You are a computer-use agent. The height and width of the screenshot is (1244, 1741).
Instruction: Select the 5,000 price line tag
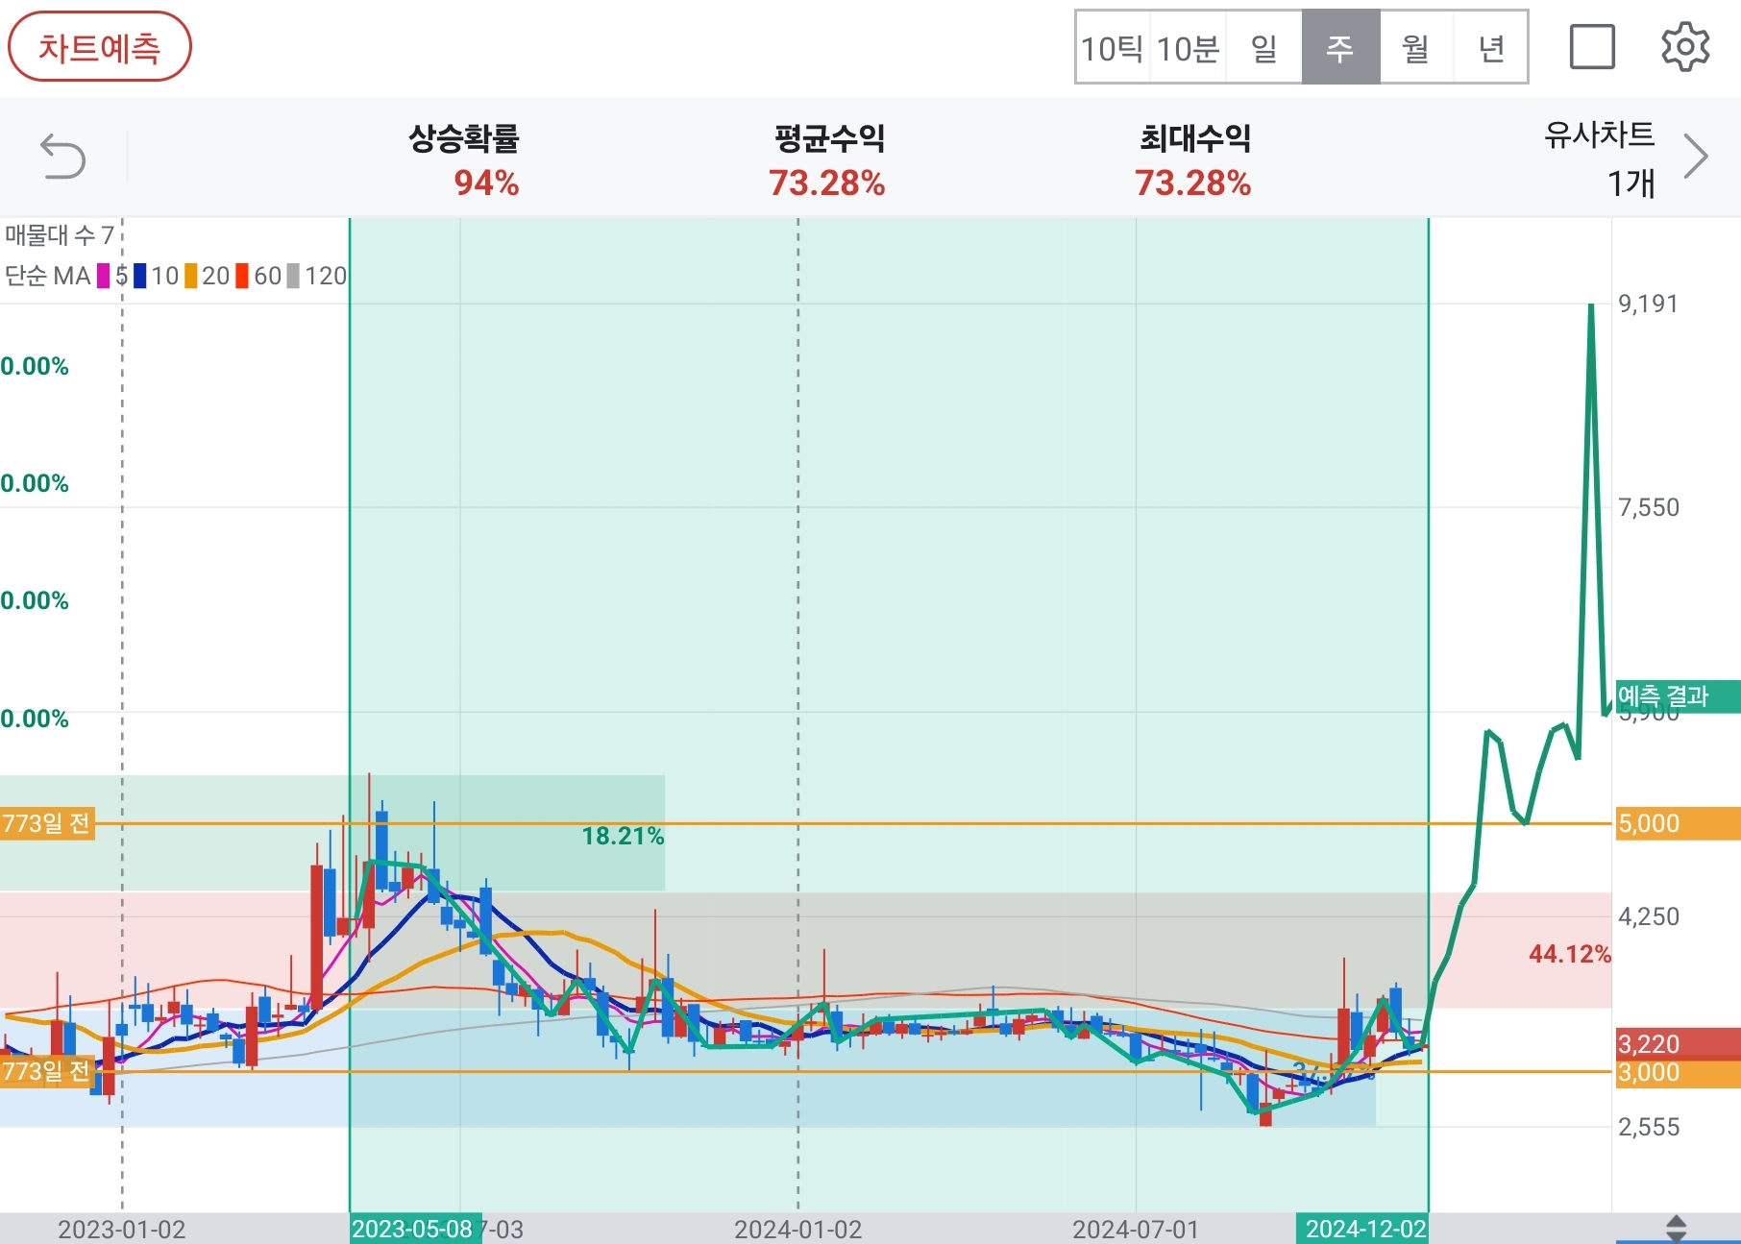(x=1678, y=823)
